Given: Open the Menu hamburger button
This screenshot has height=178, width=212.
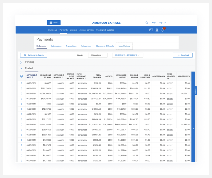Looking at the screenshot, I should (54, 23).
